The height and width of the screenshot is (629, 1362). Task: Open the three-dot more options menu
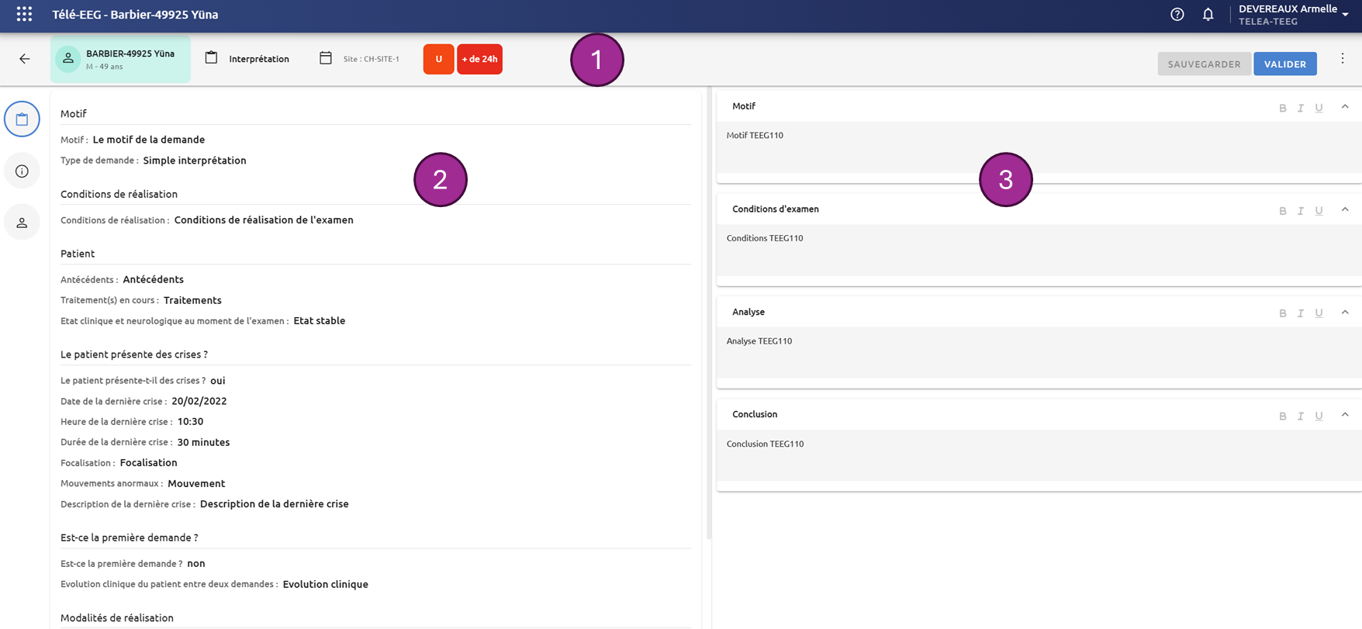point(1343,59)
